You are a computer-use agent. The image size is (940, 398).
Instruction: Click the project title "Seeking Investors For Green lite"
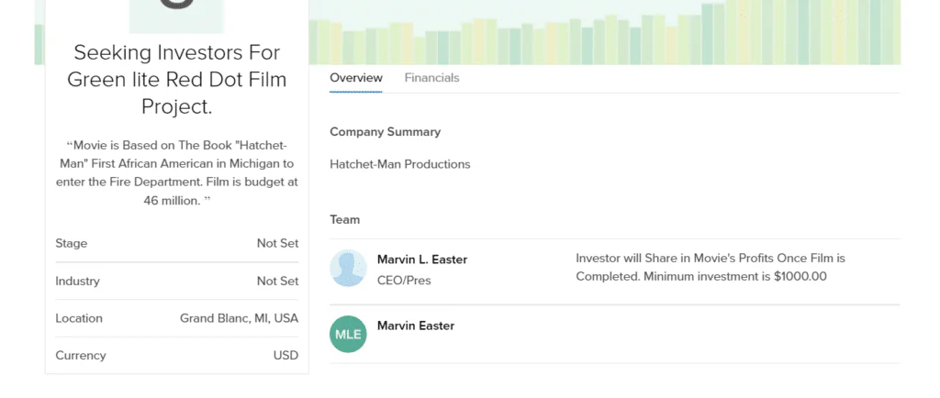coord(177,79)
